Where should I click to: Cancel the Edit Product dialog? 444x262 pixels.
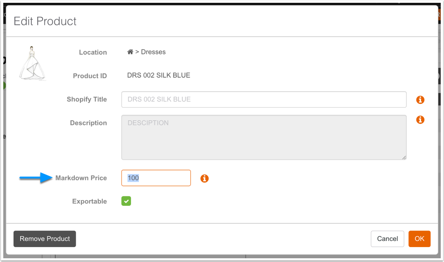pyautogui.click(x=387, y=239)
